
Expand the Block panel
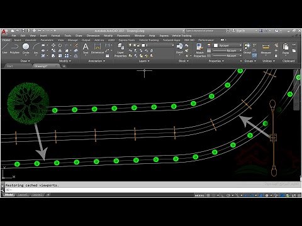184,61
